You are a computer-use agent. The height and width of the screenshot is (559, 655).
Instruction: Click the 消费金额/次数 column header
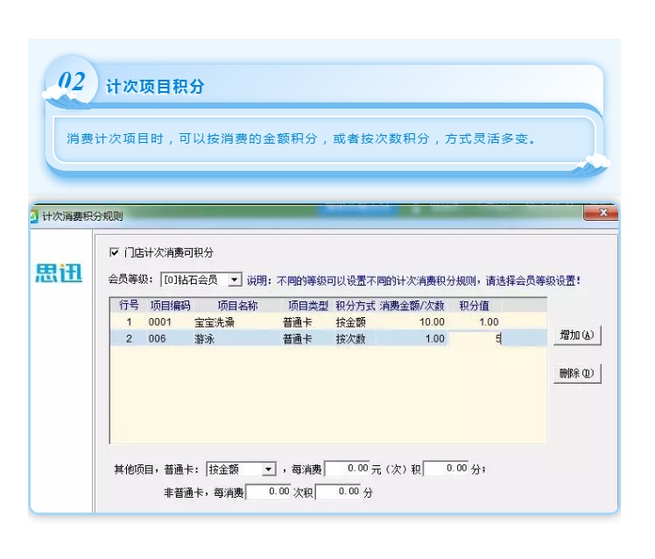(x=412, y=305)
